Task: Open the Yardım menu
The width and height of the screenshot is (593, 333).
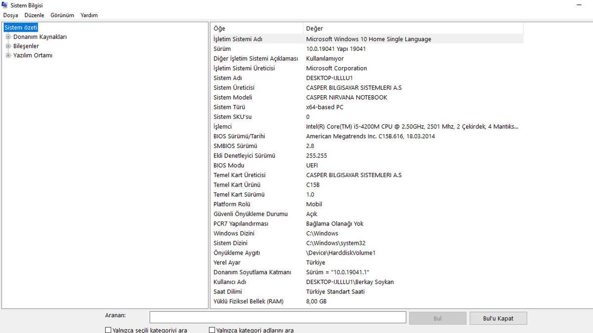Action: tap(89, 15)
